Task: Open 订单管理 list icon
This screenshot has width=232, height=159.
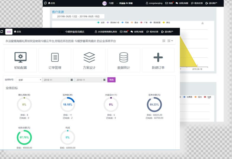Action: [55, 57]
